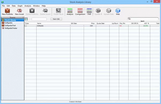The height and width of the screenshot is (104, 161).
Task: Sort by the Proj. Rtn column header
Action: pos(122,23)
